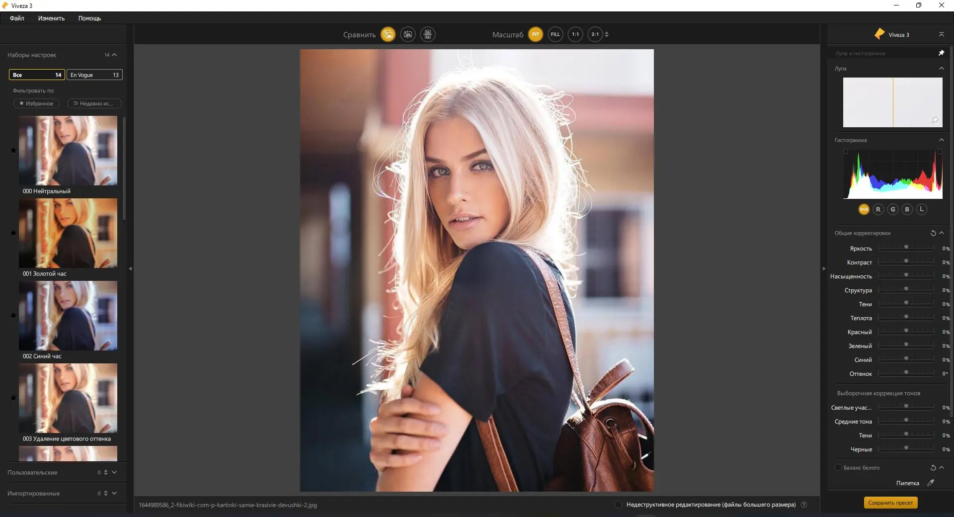Screen dimensions: 954x517
Task: Show Green histogram channel
Action: point(893,209)
